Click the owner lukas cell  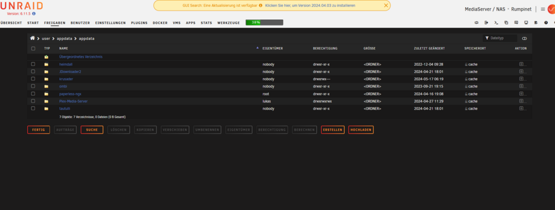pyautogui.click(x=266, y=101)
